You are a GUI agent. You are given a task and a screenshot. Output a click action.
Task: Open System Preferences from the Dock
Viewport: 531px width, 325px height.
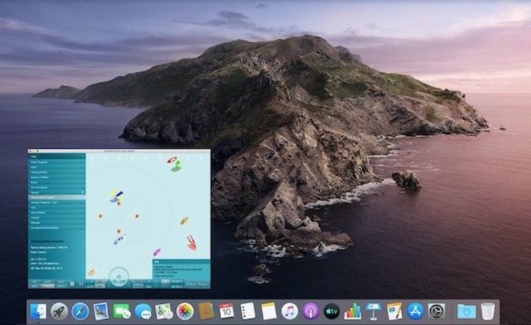coord(436,311)
